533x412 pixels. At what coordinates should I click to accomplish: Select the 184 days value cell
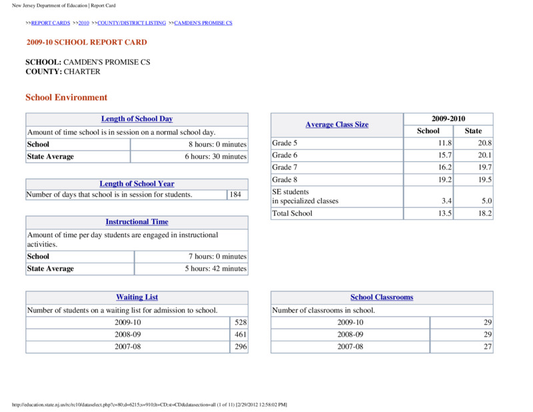(237, 195)
